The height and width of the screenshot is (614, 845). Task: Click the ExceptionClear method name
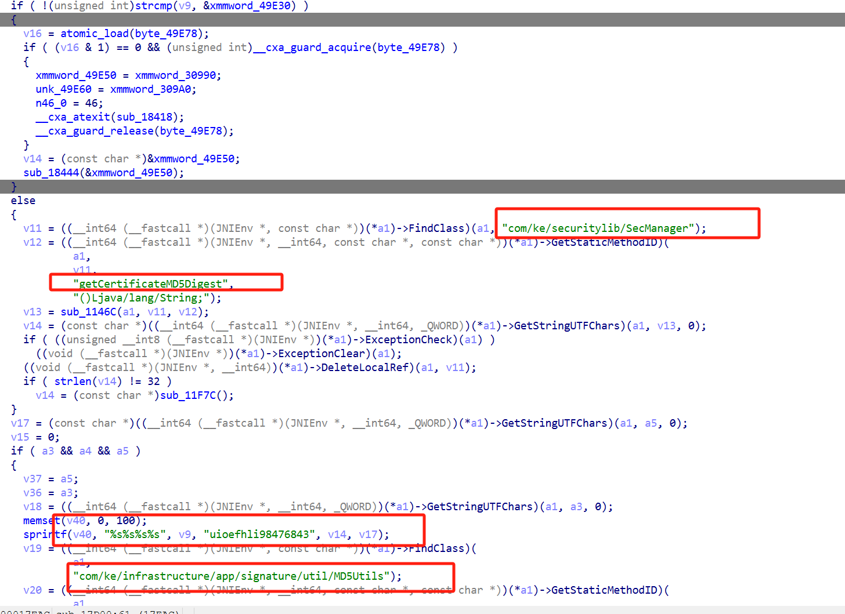point(322,354)
